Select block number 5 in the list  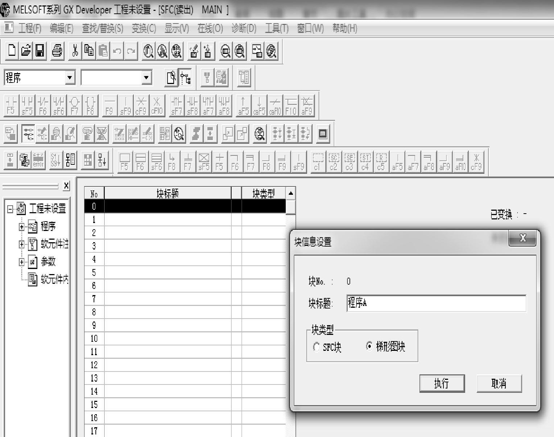pyautogui.click(x=185, y=272)
